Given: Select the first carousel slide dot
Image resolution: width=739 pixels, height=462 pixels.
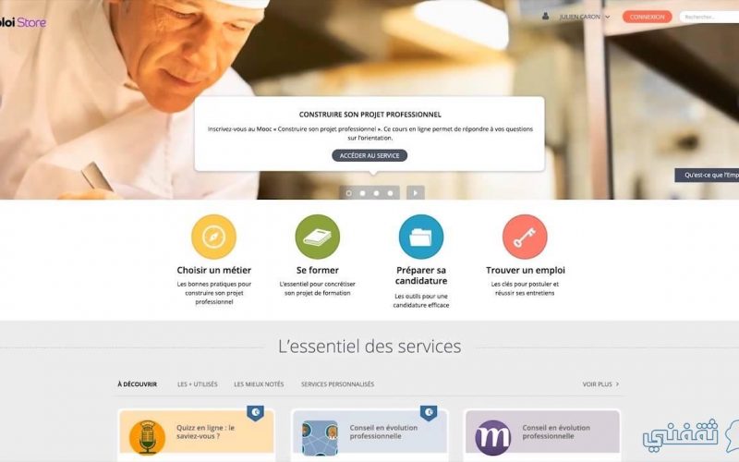Looking at the screenshot, I should click(x=349, y=193).
